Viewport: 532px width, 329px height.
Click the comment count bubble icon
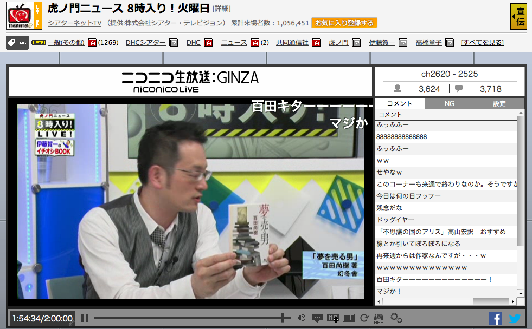point(459,89)
